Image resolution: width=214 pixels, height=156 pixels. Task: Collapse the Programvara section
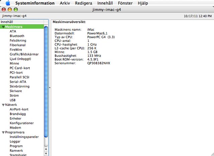click(x=3, y=132)
